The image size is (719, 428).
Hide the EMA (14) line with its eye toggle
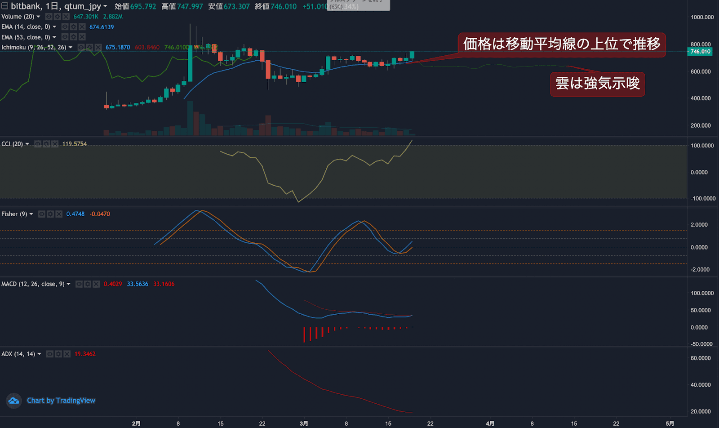(x=65, y=27)
